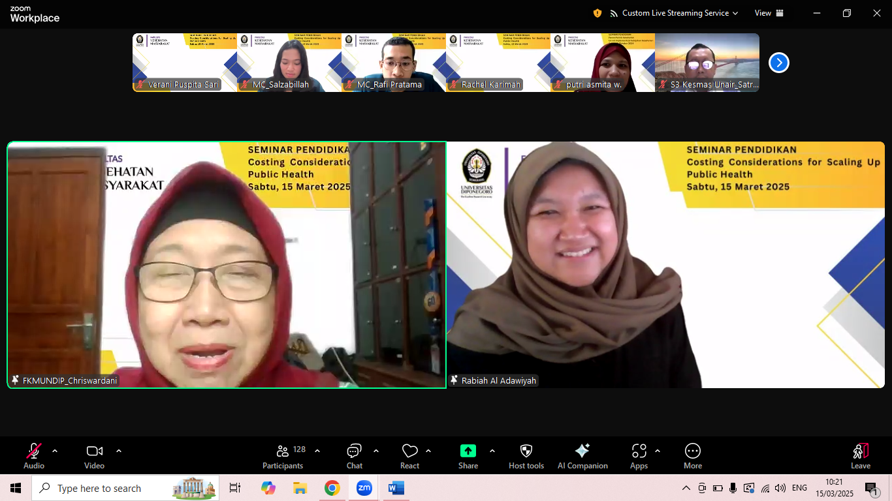Expand audio settings arrow next to Audio

(x=55, y=451)
